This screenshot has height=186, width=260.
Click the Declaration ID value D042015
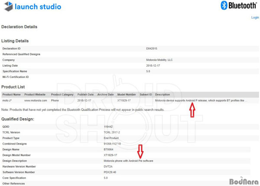point(152,49)
